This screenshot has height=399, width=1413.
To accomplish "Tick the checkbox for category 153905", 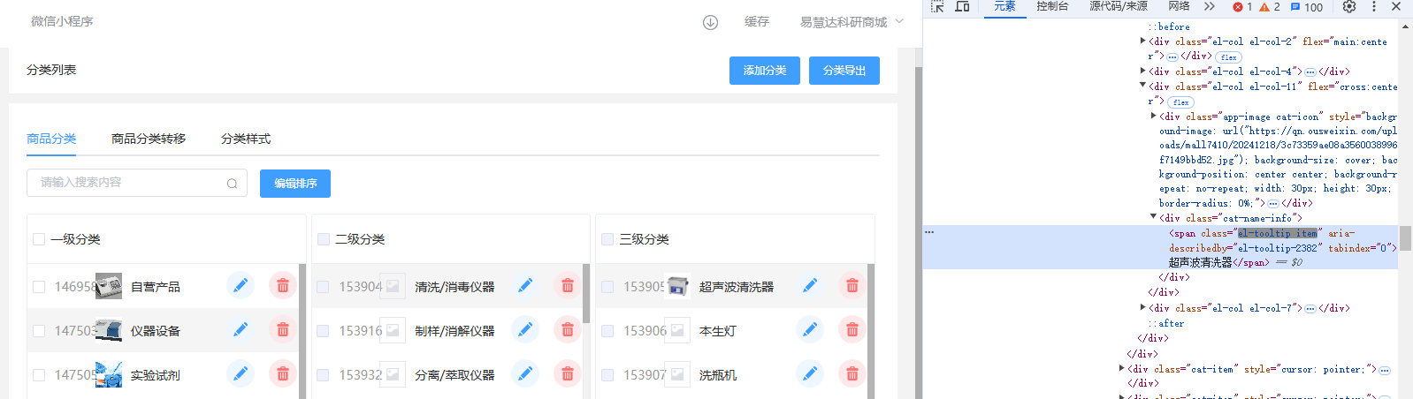I will pyautogui.click(x=607, y=287).
